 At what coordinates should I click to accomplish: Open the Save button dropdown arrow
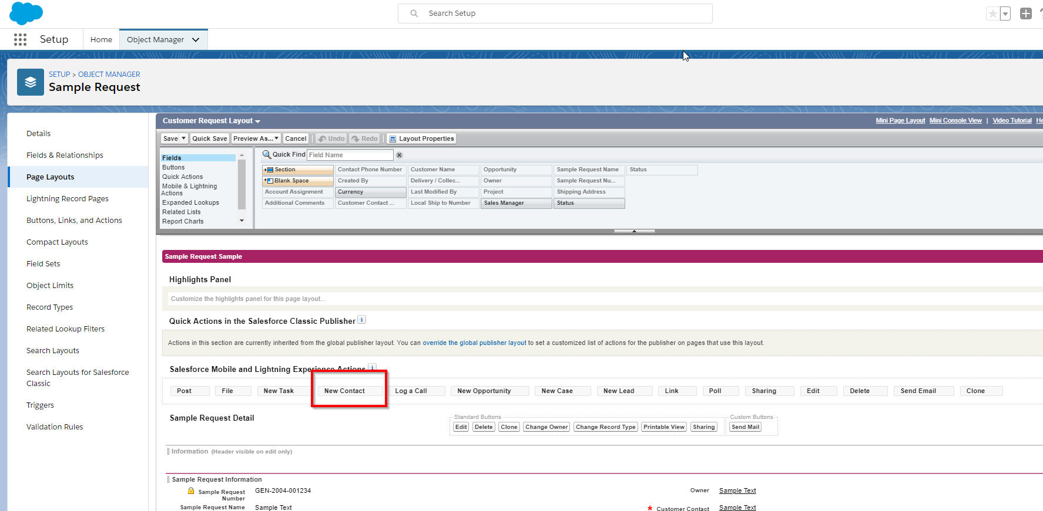click(183, 138)
